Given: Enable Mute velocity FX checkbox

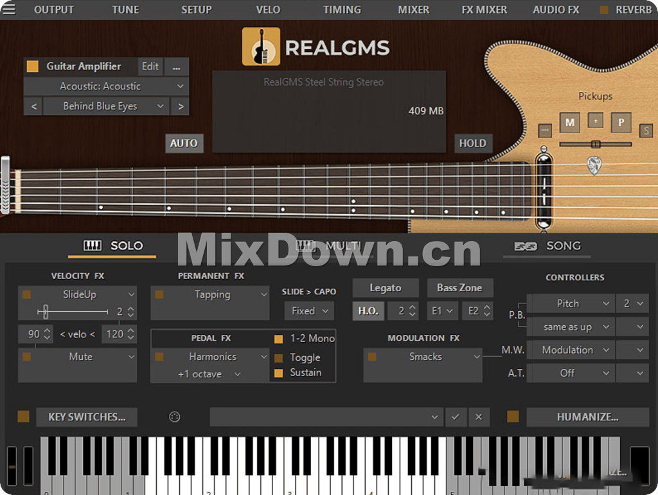Looking at the screenshot, I should [27, 357].
